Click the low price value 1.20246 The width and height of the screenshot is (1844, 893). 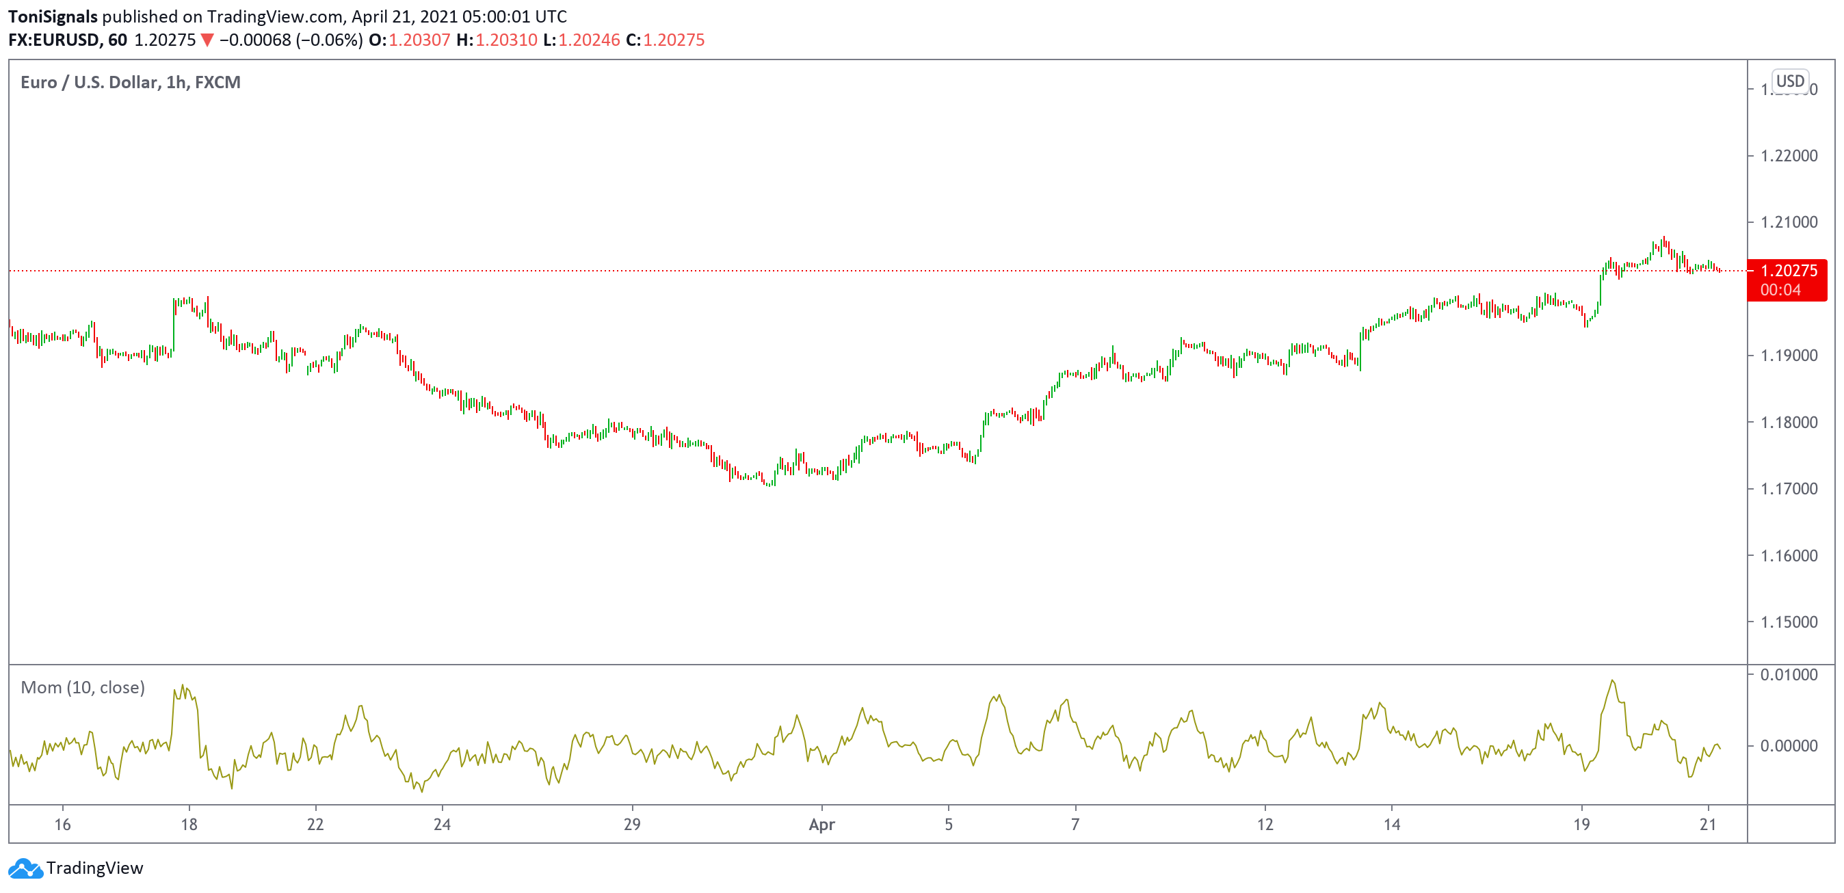pyautogui.click(x=588, y=40)
